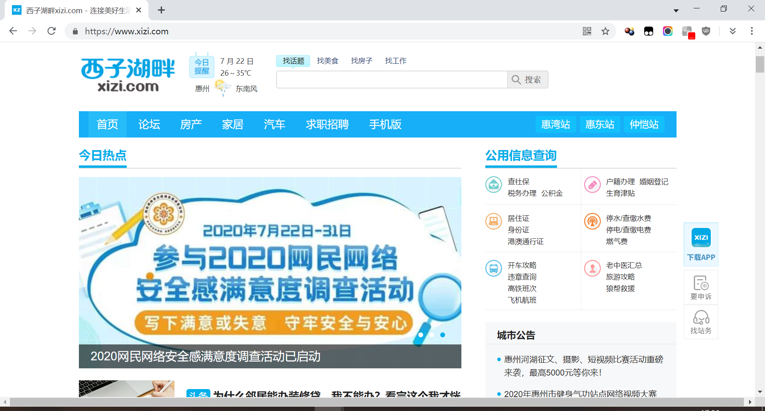Viewport: 765px width, 411px height.
Task: Select the 找房子 search tab
Action: [361, 61]
